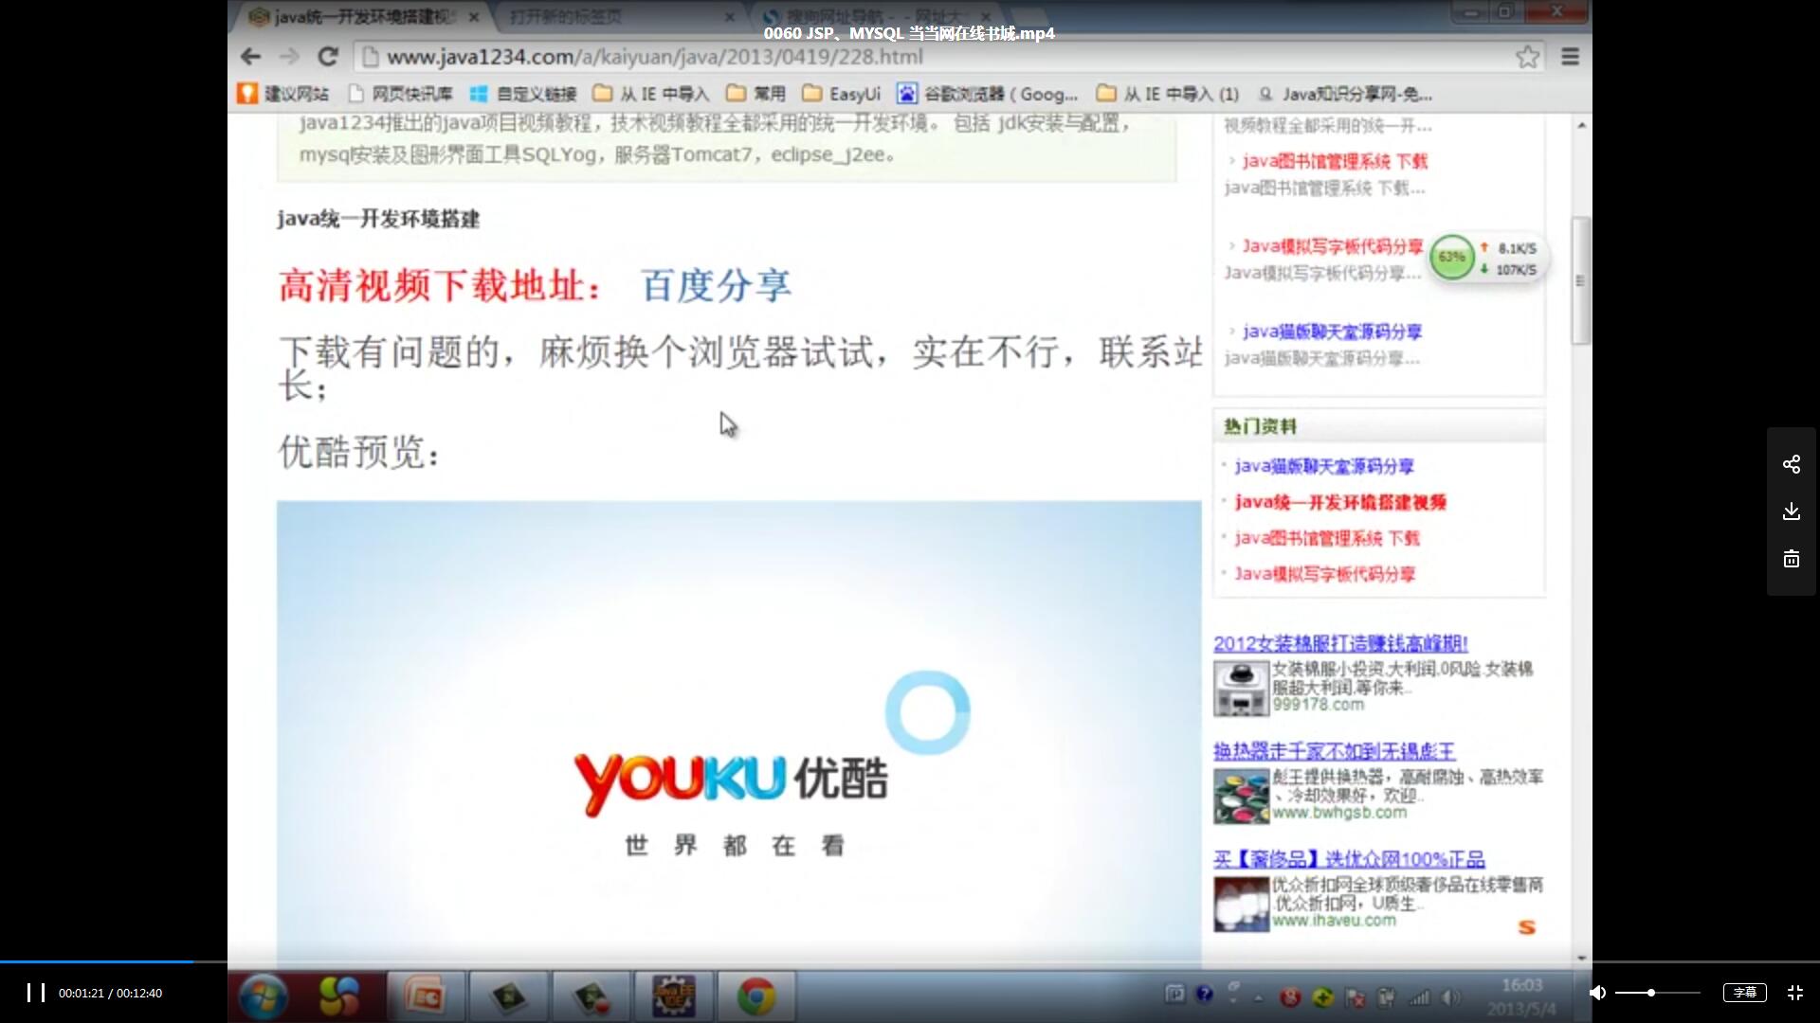Click the download icon in player sidebar
Viewport: 1820px width, 1023px height.
pos(1792,511)
